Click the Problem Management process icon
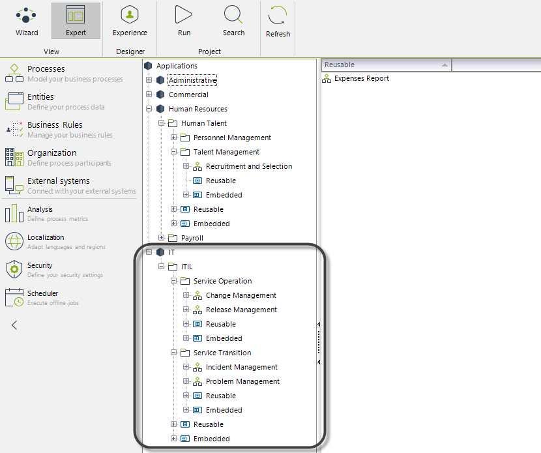The image size is (541, 453). click(197, 381)
